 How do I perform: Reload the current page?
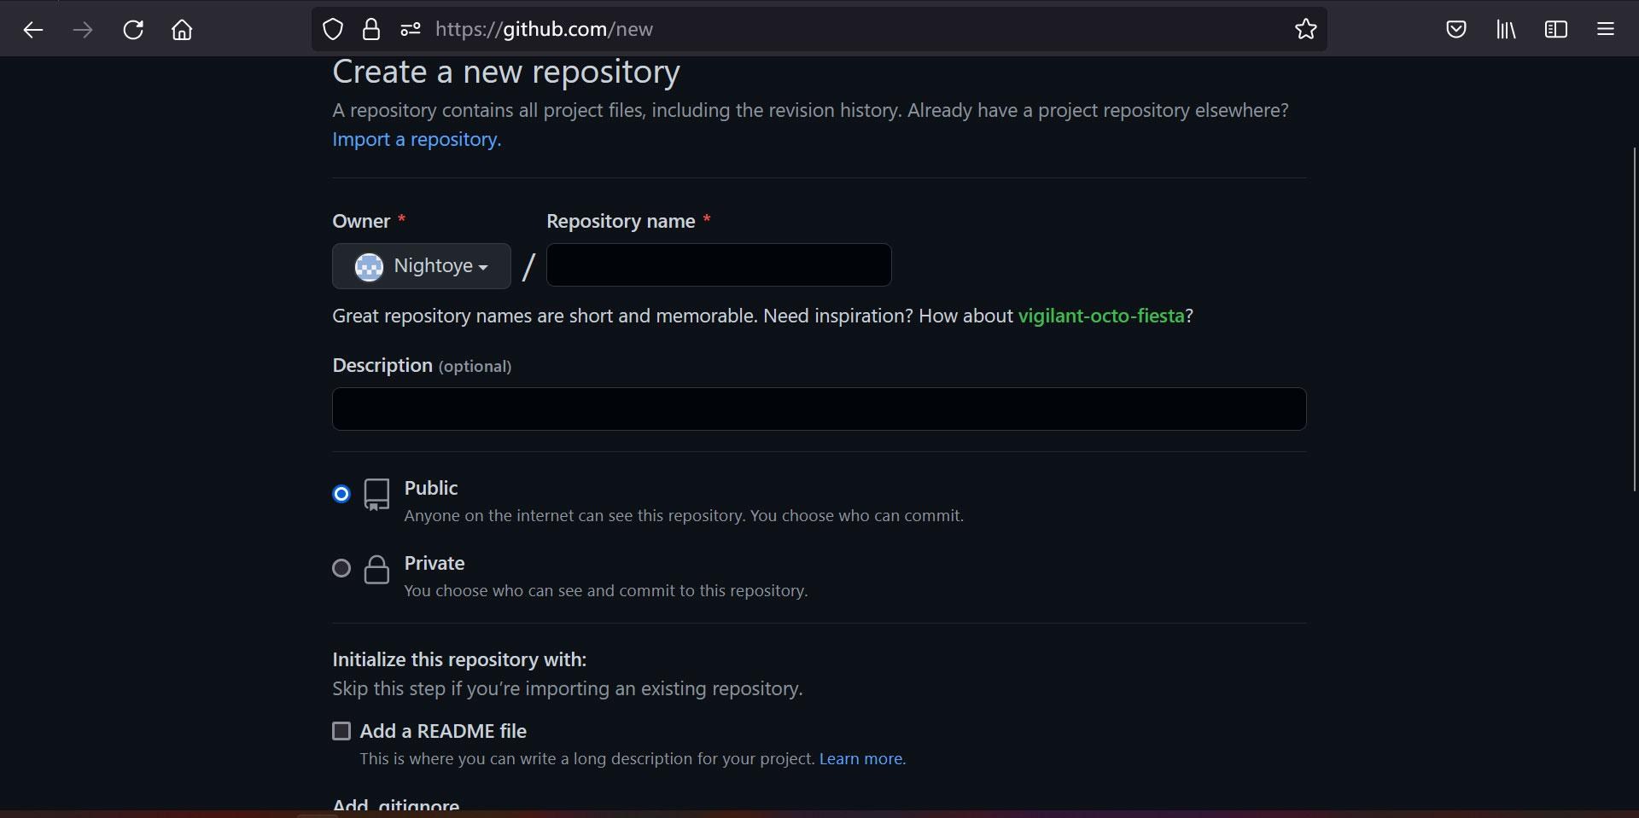[132, 28]
